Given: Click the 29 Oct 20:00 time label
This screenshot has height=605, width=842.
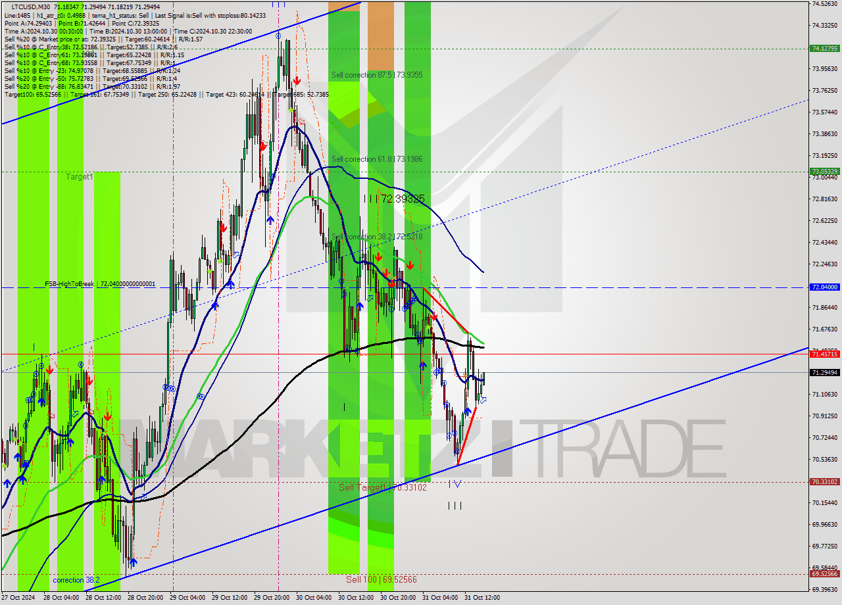Looking at the screenshot, I should (x=271, y=598).
